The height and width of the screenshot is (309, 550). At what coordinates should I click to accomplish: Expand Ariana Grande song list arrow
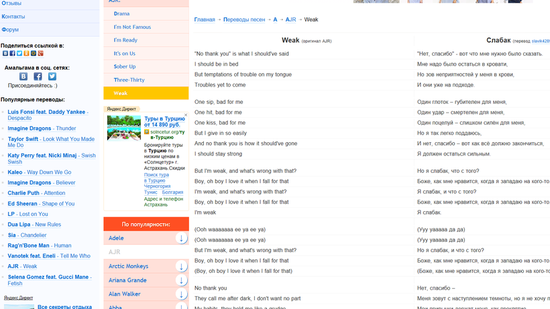pyautogui.click(x=181, y=280)
